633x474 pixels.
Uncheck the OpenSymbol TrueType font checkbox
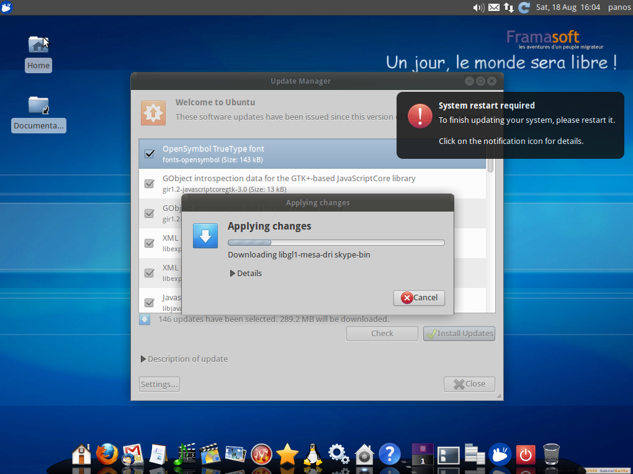[150, 154]
